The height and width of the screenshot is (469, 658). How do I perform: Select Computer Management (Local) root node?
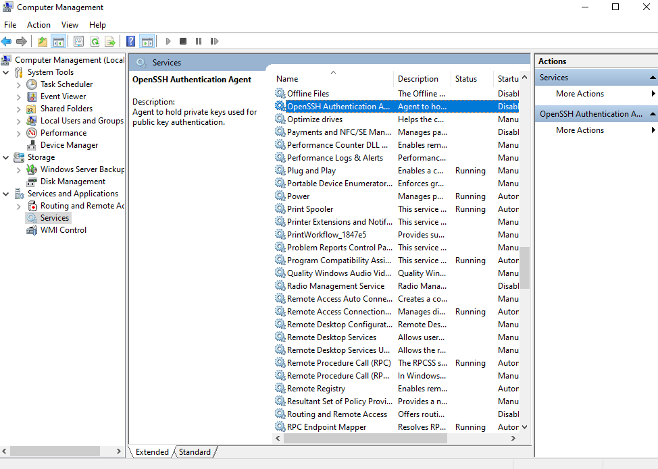(x=69, y=60)
